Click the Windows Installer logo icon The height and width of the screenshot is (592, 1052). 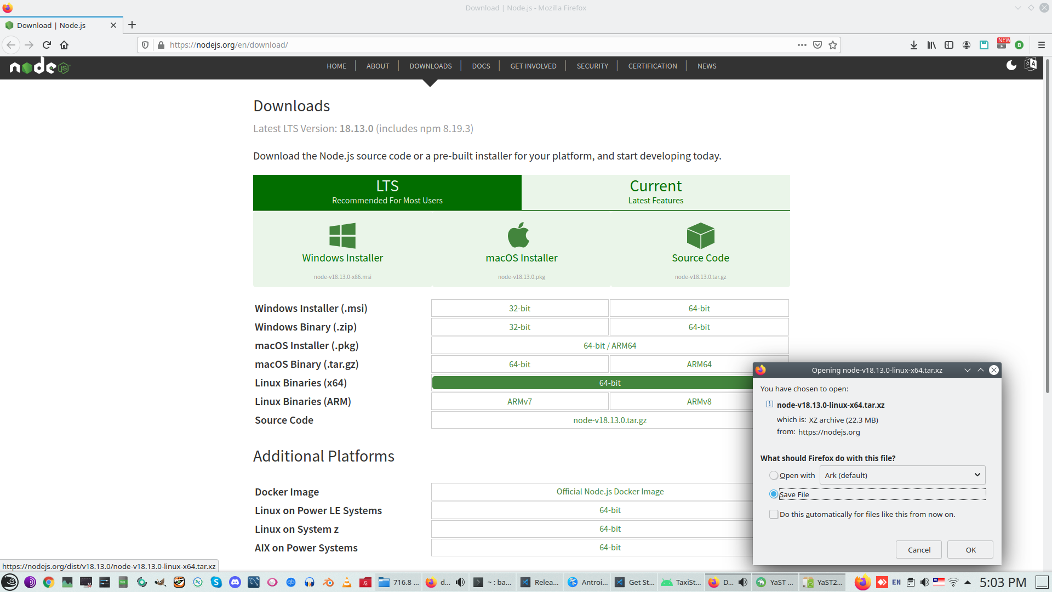[342, 236]
